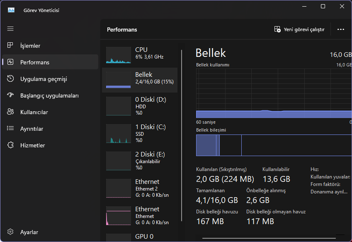Toggle the hamburger navigation menu

pos(10,29)
